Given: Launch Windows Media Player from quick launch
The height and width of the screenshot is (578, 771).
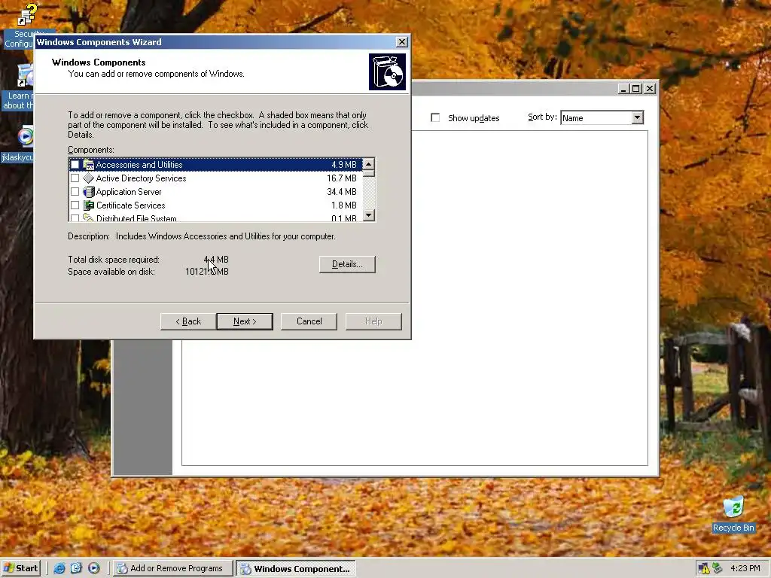Looking at the screenshot, I should pos(94,568).
